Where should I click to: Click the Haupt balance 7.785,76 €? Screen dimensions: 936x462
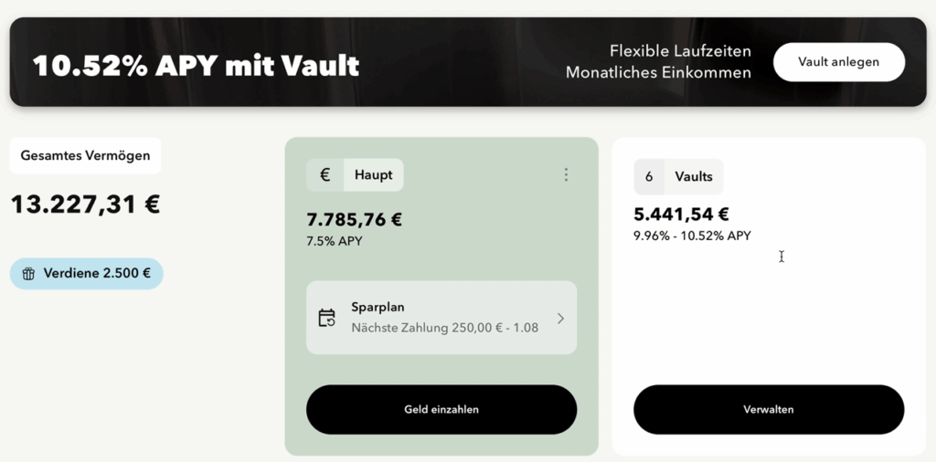[354, 219]
